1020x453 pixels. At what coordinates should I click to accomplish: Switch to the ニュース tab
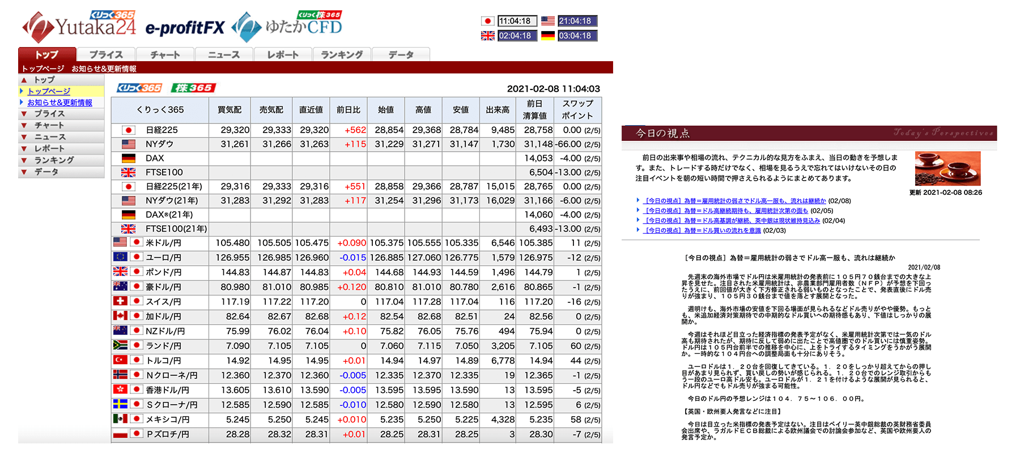click(224, 54)
